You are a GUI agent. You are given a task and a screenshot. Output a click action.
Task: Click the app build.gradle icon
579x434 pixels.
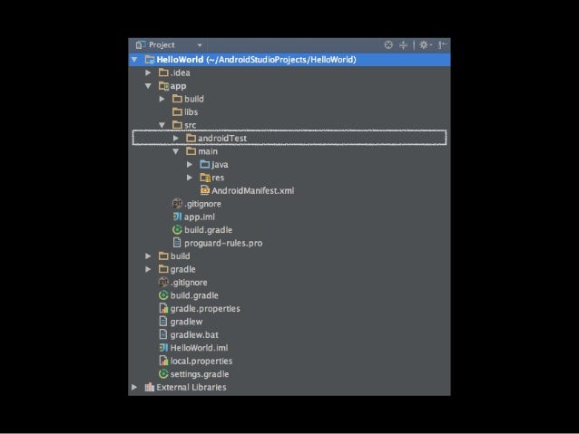pyautogui.click(x=177, y=230)
